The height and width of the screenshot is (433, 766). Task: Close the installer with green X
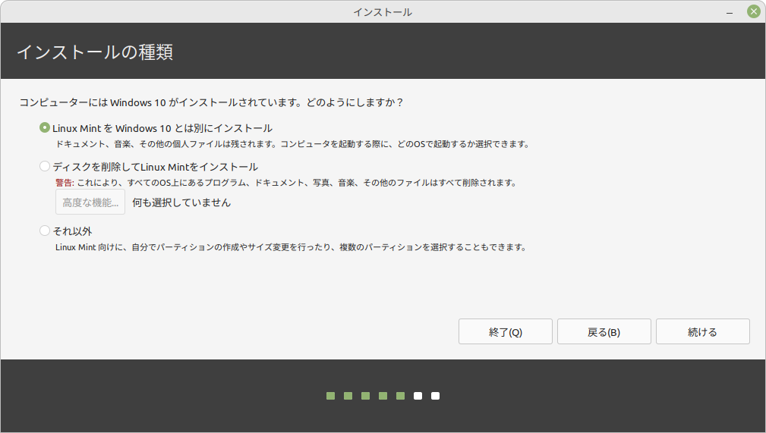click(x=754, y=11)
